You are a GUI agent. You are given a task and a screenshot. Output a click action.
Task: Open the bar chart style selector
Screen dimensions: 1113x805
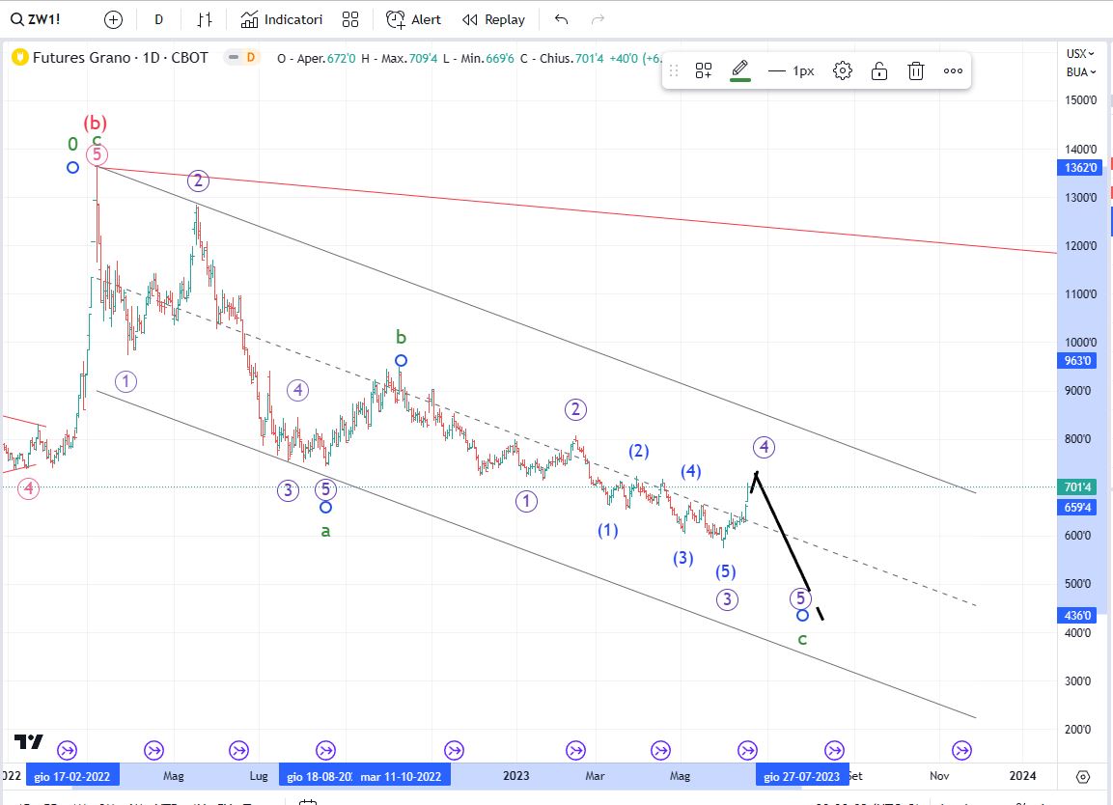coord(205,20)
